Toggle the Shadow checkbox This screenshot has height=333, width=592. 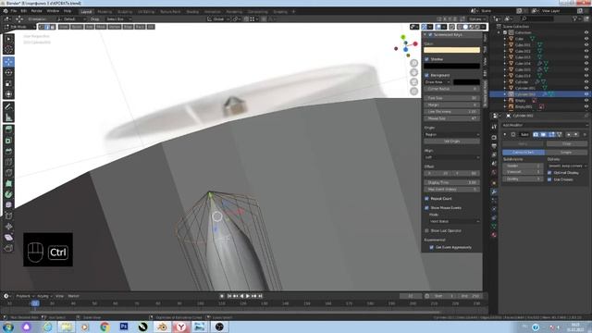[x=426, y=59]
